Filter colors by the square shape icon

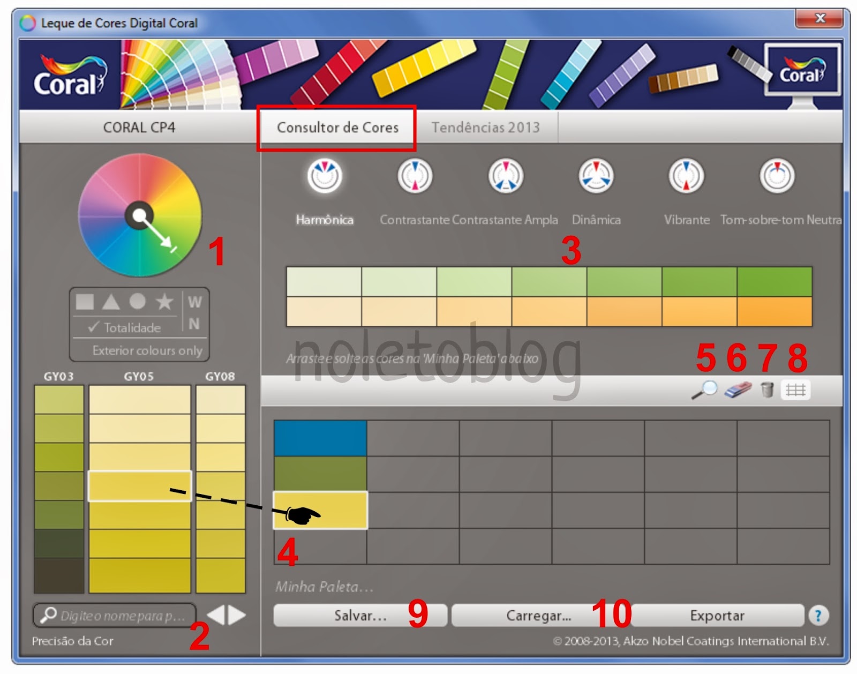click(x=85, y=302)
